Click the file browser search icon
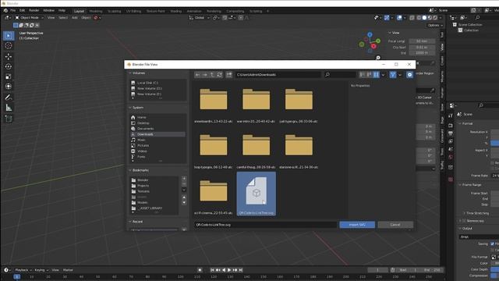The width and height of the screenshot is (499, 281). click(327, 75)
